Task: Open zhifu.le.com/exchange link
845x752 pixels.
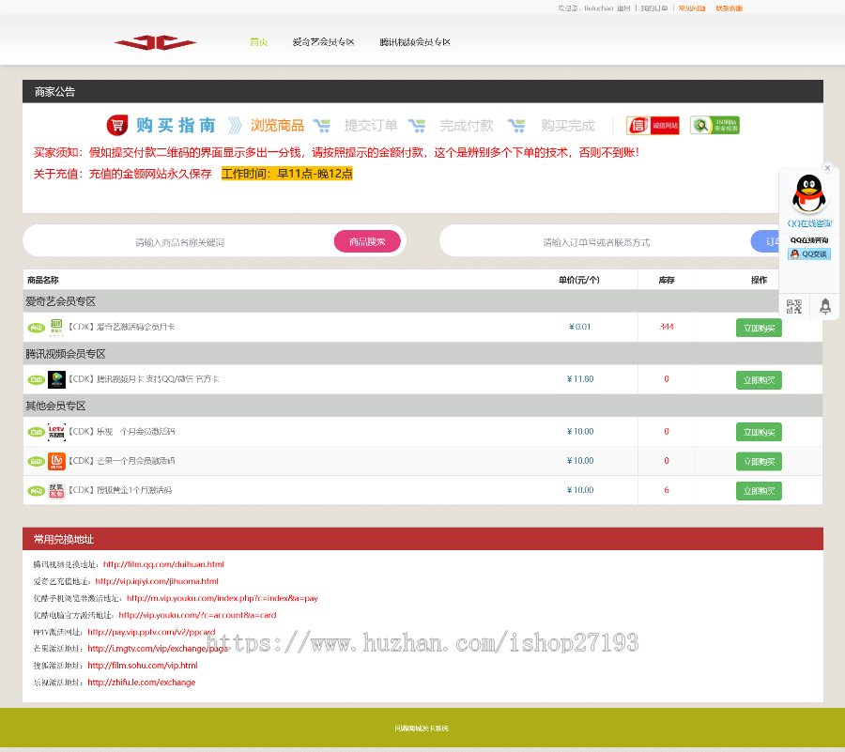Action: pos(142,683)
